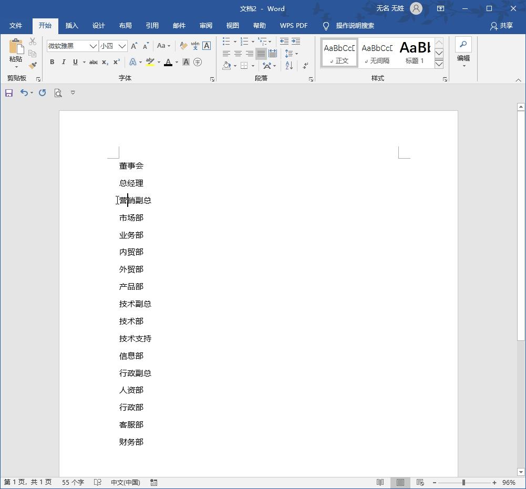Viewport: 526px width, 489px height.
Task: Toggle strikethrough formatting
Action: pyautogui.click(x=94, y=62)
